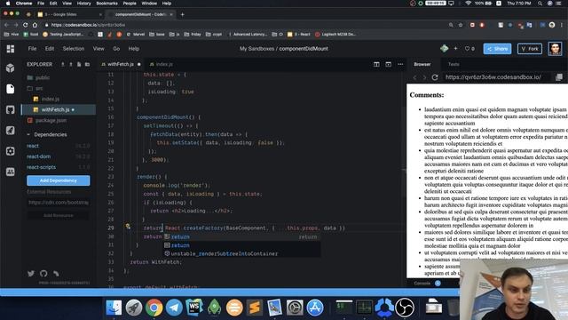Click the green diamond patron icon
568x320 pixels.
click(444, 48)
